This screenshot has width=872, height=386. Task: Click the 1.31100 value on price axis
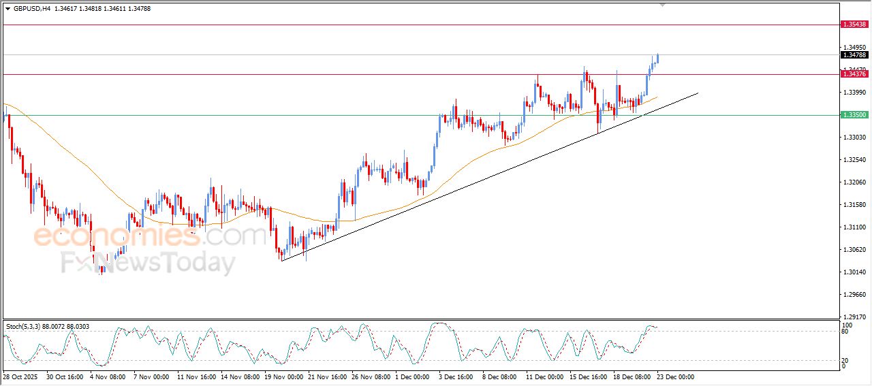(854, 227)
